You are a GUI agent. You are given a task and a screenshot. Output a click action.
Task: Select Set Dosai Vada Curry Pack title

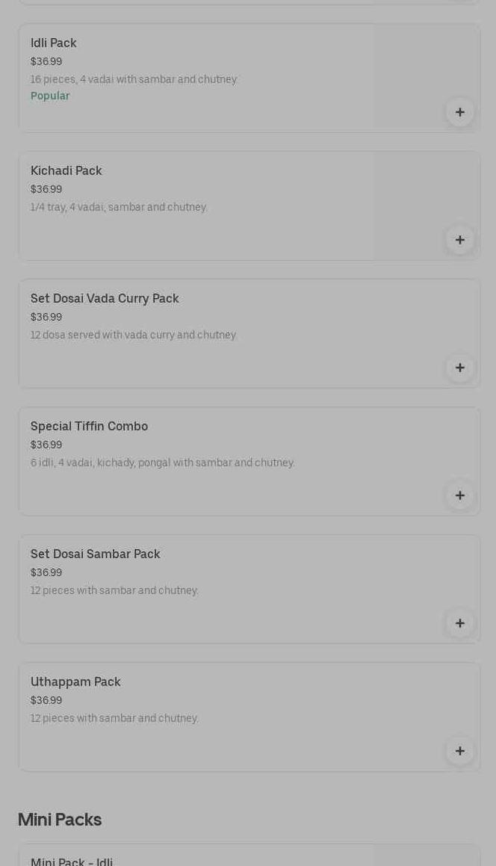pos(105,299)
